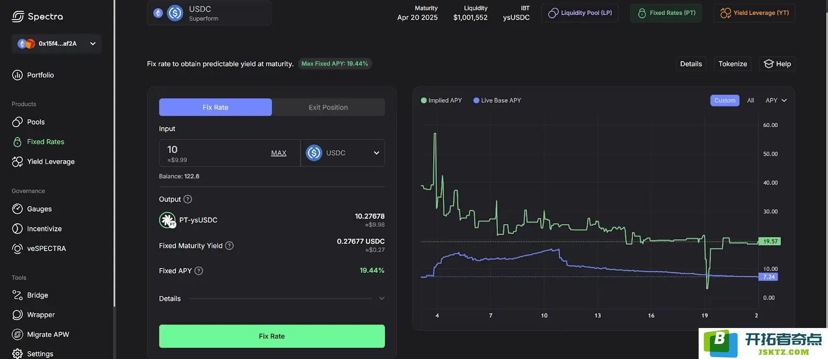This screenshot has width=828, height=359.
Task: Click the PT-ysUSDC token icon
Action: [167, 220]
